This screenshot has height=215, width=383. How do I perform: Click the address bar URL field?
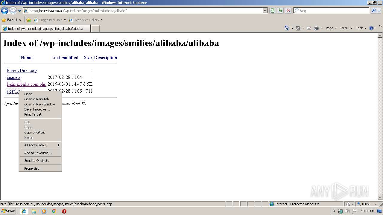point(143,11)
